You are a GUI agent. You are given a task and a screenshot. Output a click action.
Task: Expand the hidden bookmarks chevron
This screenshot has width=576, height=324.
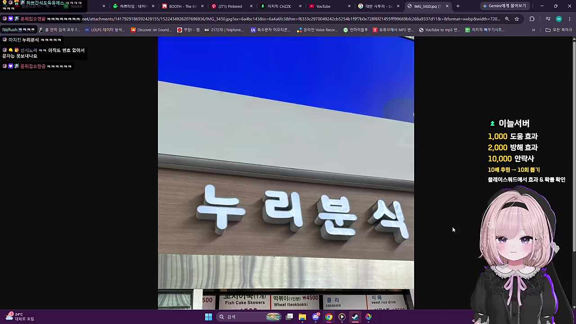[x=533, y=30]
